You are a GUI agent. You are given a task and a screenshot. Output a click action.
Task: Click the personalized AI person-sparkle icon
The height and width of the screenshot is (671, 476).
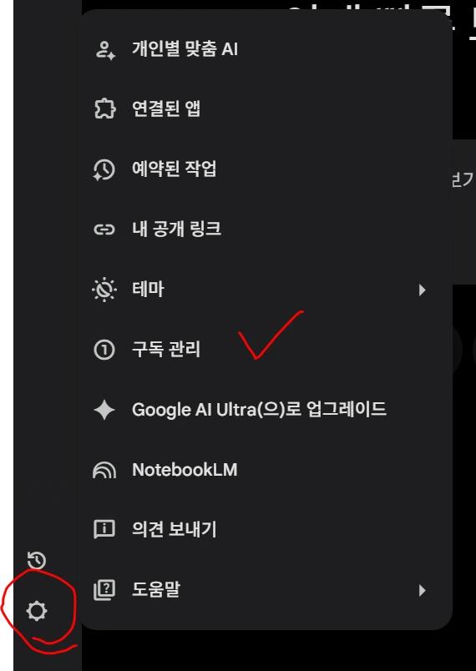pos(104,50)
